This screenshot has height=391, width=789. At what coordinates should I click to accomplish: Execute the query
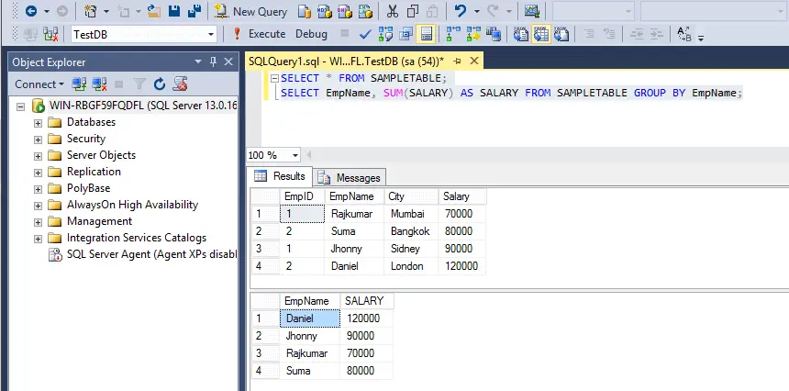[259, 34]
